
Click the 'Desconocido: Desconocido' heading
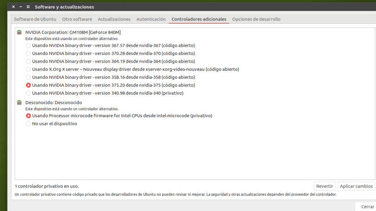(54, 103)
